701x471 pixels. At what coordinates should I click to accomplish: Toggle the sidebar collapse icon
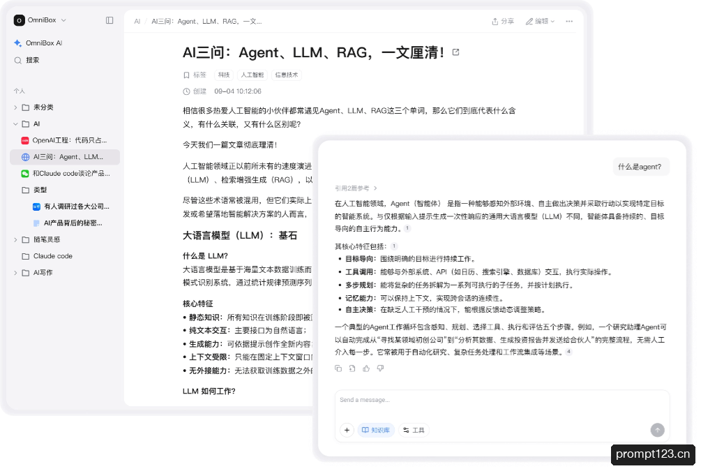110,20
